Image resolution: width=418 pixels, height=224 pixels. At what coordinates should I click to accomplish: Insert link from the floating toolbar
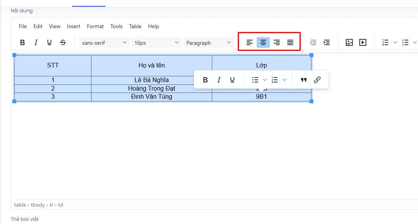[x=317, y=80]
